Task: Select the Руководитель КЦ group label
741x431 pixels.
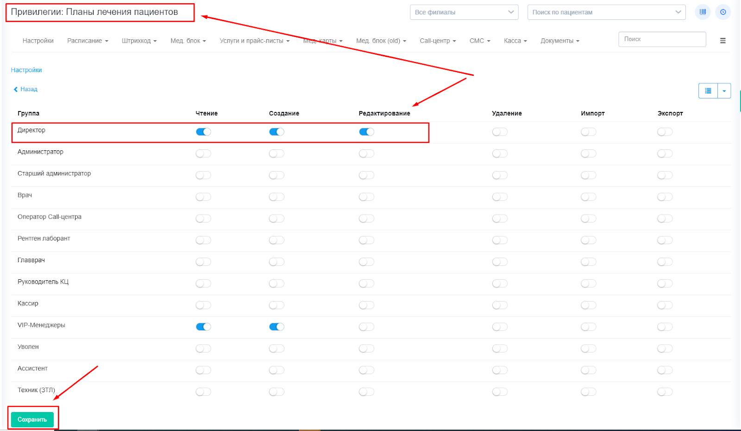Action: (x=43, y=282)
